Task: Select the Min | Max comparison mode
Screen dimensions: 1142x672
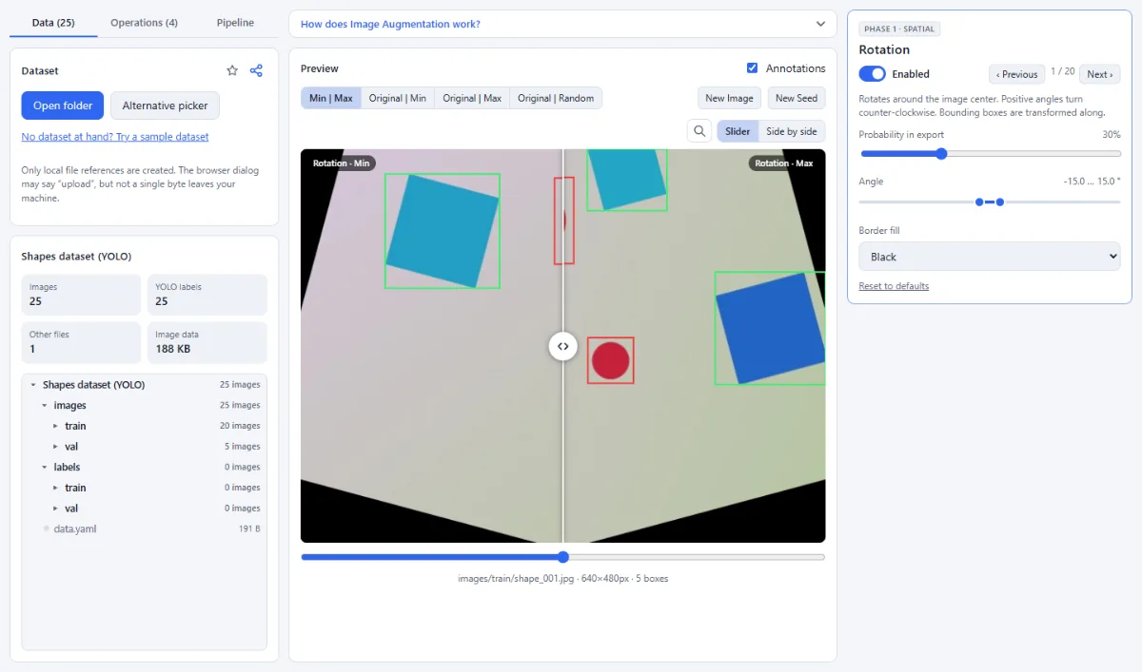Action: (331, 98)
